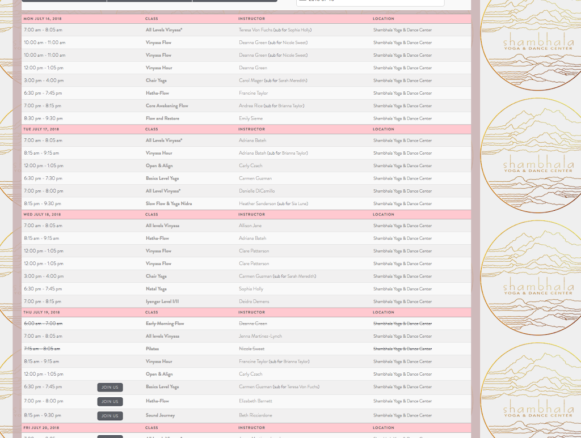Open Wednesday 8:15 am Hatha-Flow class
This screenshot has width=581, height=438.
[157, 238]
